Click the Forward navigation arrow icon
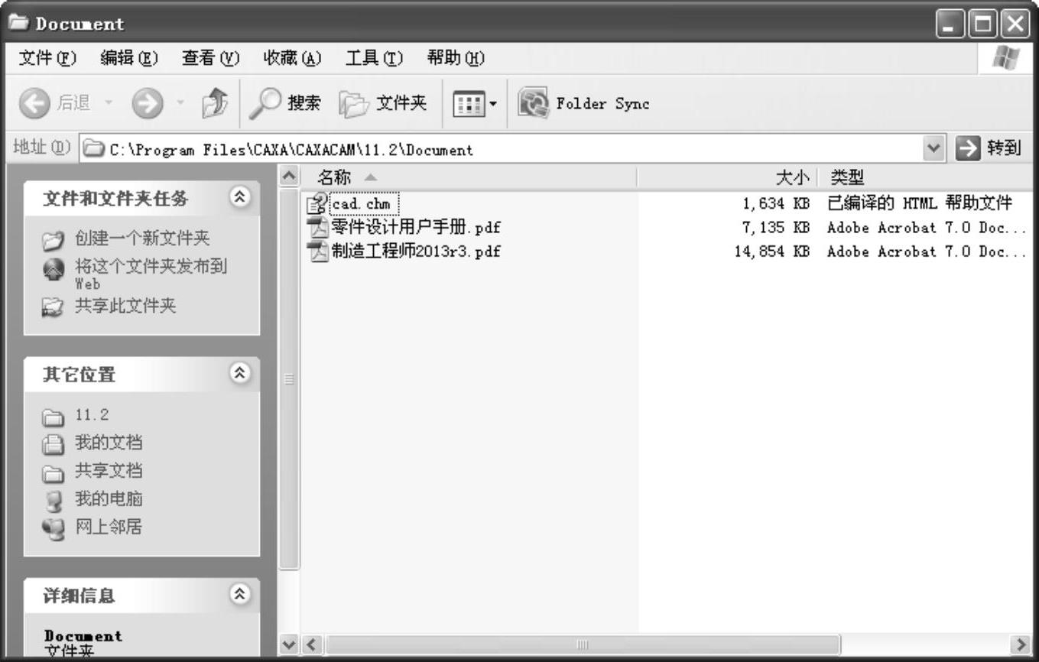 pyautogui.click(x=147, y=104)
